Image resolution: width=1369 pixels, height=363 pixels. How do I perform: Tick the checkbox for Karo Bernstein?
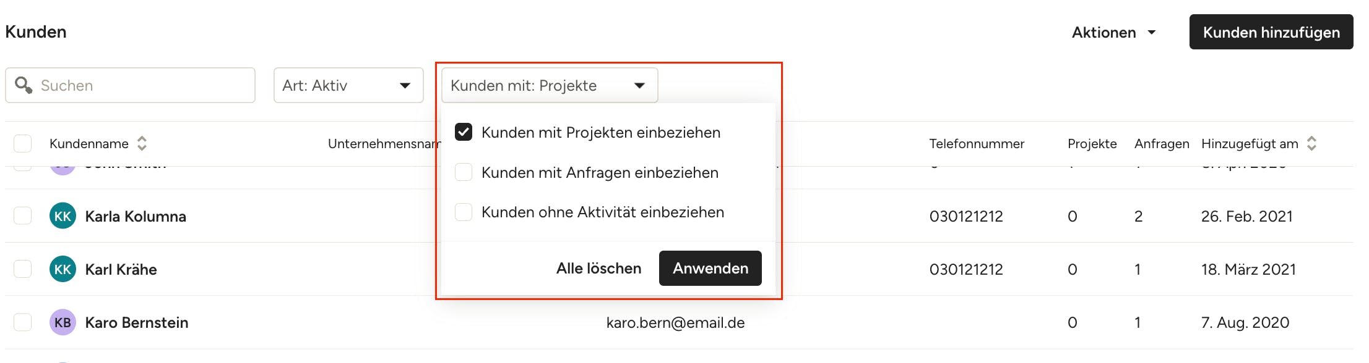pos(23,322)
